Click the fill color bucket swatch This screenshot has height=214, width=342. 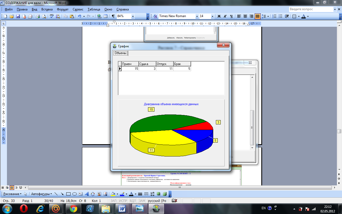(113, 194)
